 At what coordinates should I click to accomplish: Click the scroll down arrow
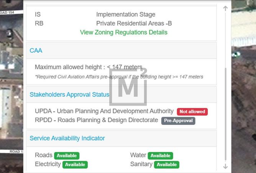point(225,166)
